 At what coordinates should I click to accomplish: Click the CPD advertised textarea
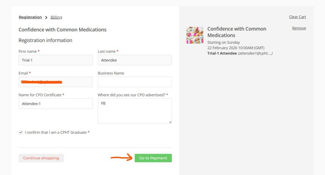point(135,111)
